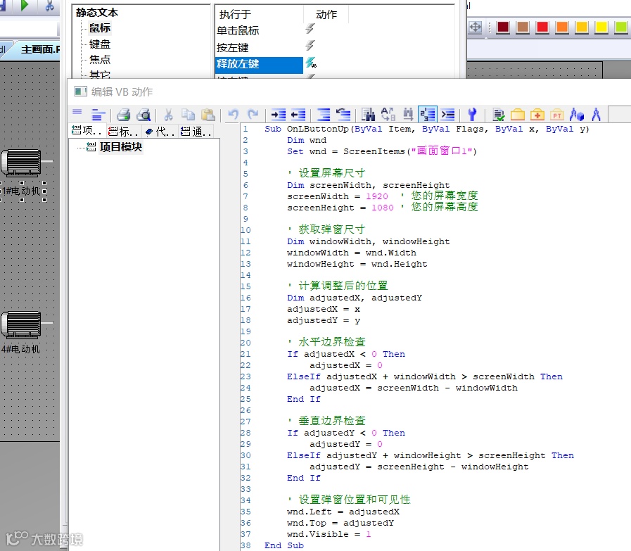Viewport: 631px width, 551px height.
Task: Click the print icon in VB editor toolbar
Action: tap(124, 115)
